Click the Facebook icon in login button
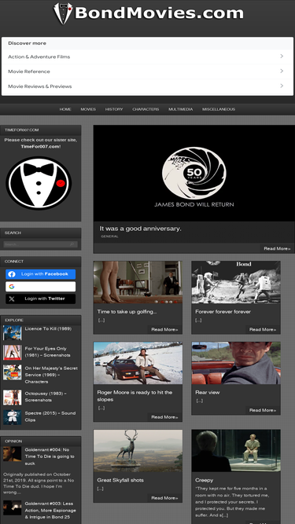The width and height of the screenshot is (295, 524). coord(12,274)
